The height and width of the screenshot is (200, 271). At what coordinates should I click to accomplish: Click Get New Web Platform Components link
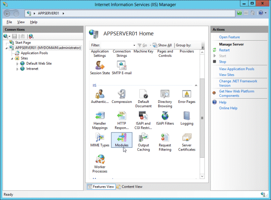pyautogui.click(x=237, y=94)
